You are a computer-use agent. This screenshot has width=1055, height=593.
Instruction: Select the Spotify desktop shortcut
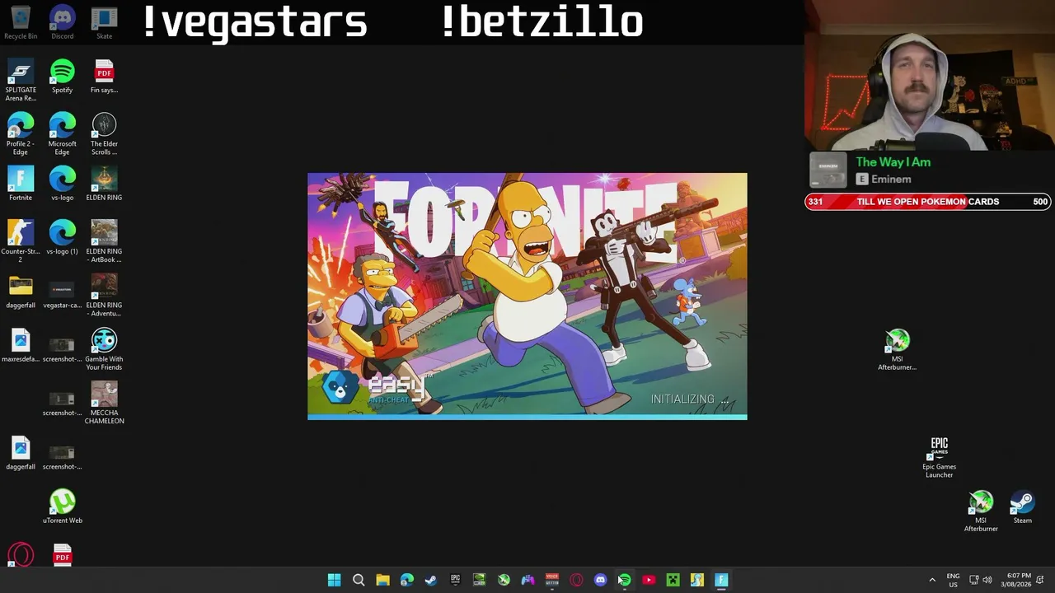(x=63, y=77)
